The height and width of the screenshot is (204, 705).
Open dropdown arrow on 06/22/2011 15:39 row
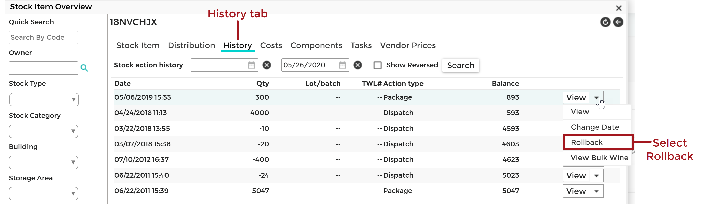tap(596, 191)
